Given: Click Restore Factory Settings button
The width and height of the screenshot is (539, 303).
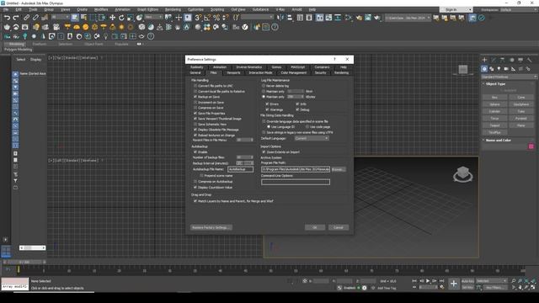Looking at the screenshot, I should click(x=211, y=227).
